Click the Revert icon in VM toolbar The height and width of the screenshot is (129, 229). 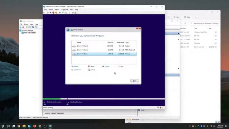point(69,13)
